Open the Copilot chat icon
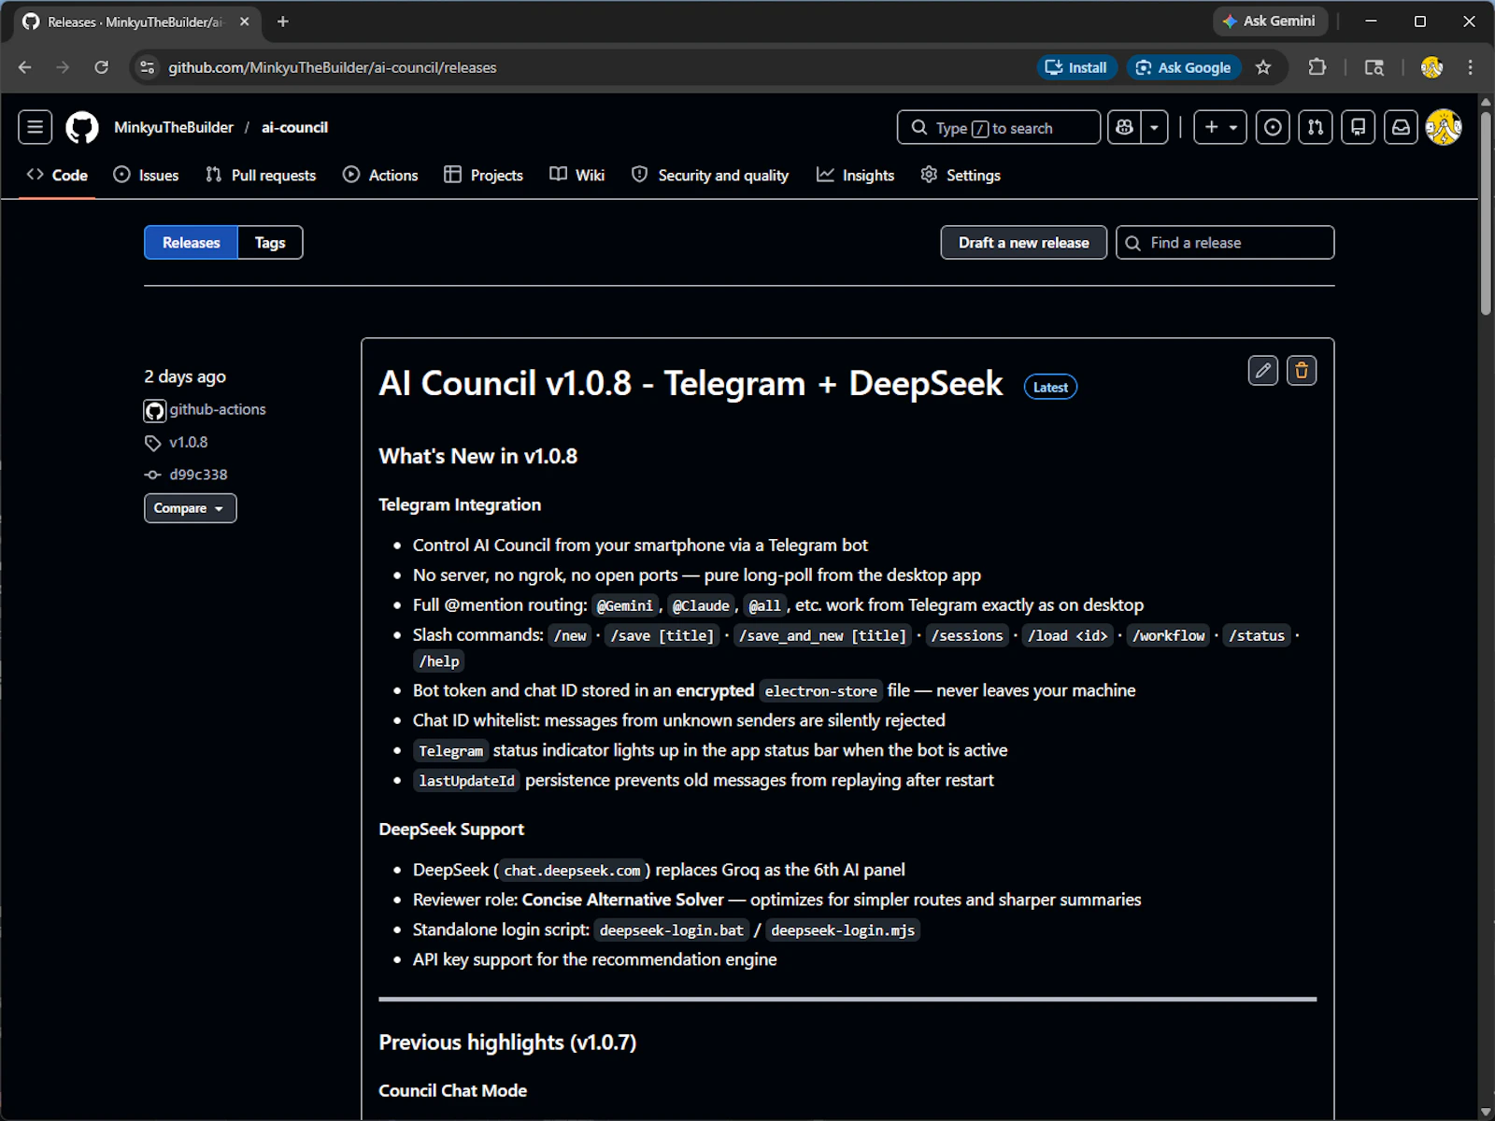 1124,127
